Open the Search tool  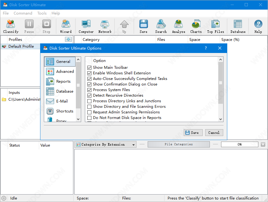tap(161, 26)
